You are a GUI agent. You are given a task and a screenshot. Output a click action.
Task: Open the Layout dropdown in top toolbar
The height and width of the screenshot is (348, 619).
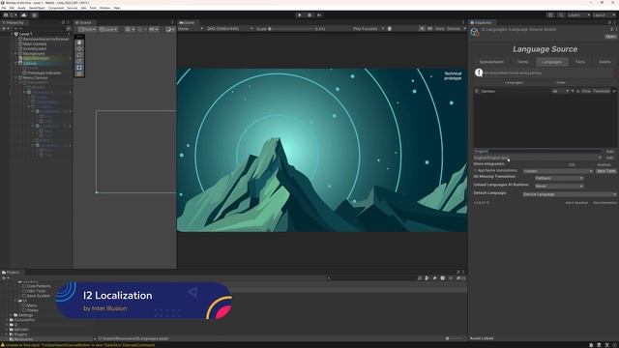[604, 15]
